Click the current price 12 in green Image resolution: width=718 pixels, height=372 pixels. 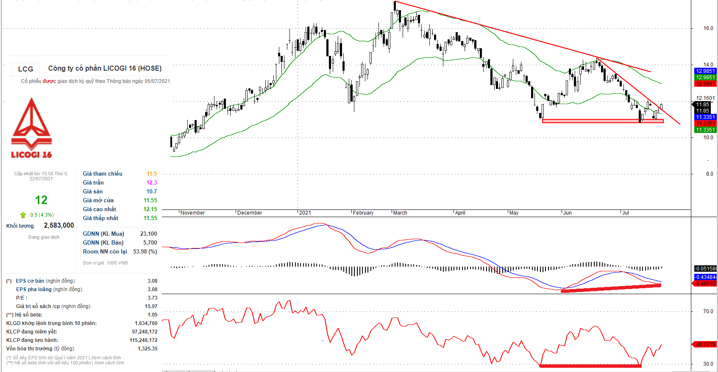pyautogui.click(x=41, y=200)
